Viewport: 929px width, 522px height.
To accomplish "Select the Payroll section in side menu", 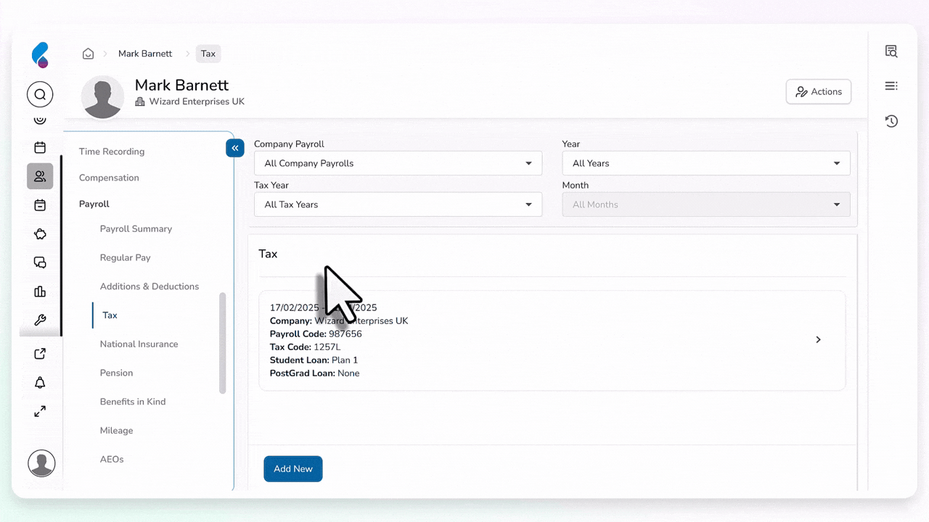I will point(94,204).
